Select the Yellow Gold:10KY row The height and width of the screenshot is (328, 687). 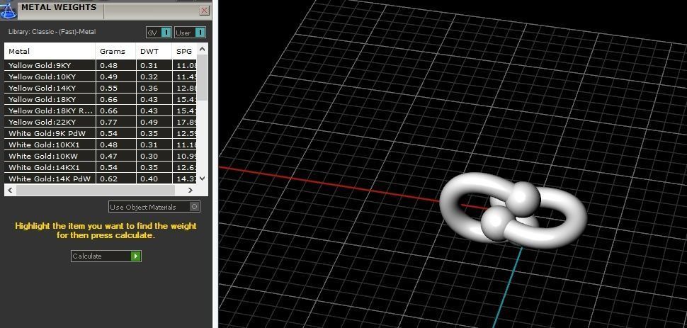pos(101,77)
